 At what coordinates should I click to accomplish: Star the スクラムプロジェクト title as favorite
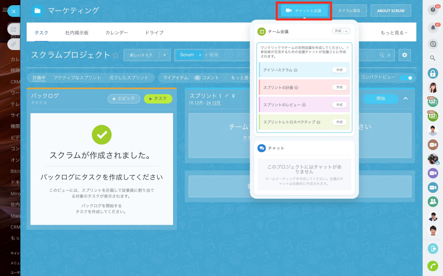coord(116,55)
